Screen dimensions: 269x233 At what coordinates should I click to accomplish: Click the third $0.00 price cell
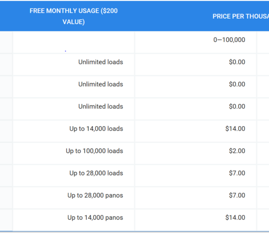click(195, 109)
